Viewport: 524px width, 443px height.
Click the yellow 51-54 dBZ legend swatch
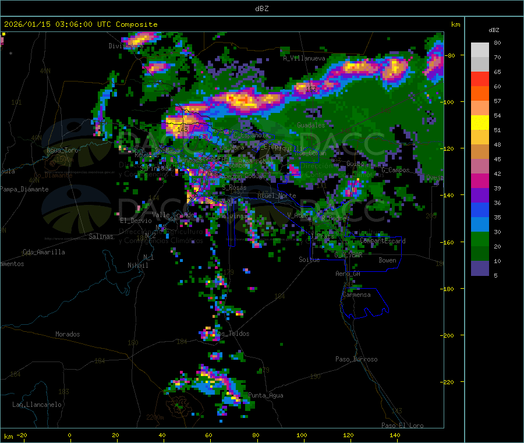click(480, 123)
